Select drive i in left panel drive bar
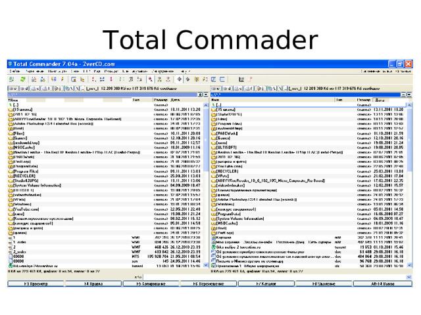This screenshot has height=315, width=421. coord(57,89)
